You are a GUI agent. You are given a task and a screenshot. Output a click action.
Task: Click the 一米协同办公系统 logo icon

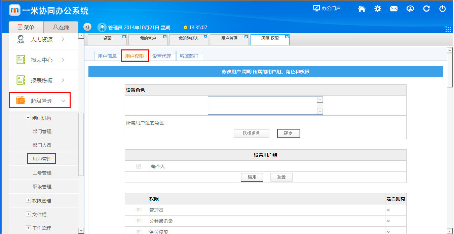pyautogui.click(x=14, y=10)
